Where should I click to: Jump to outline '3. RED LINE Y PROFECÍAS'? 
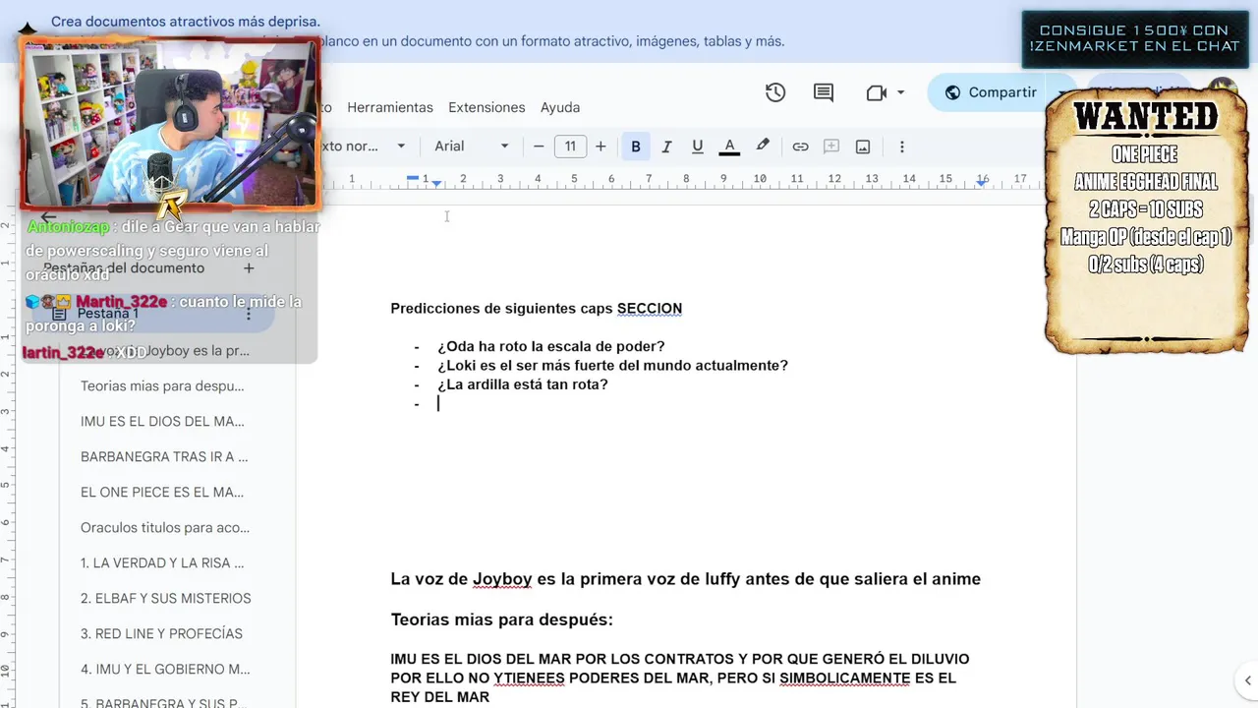point(161,634)
